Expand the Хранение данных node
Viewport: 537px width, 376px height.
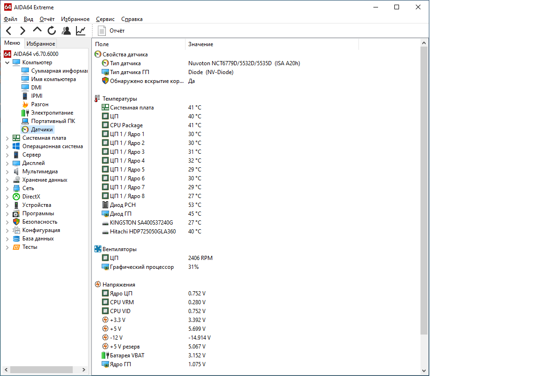point(7,180)
